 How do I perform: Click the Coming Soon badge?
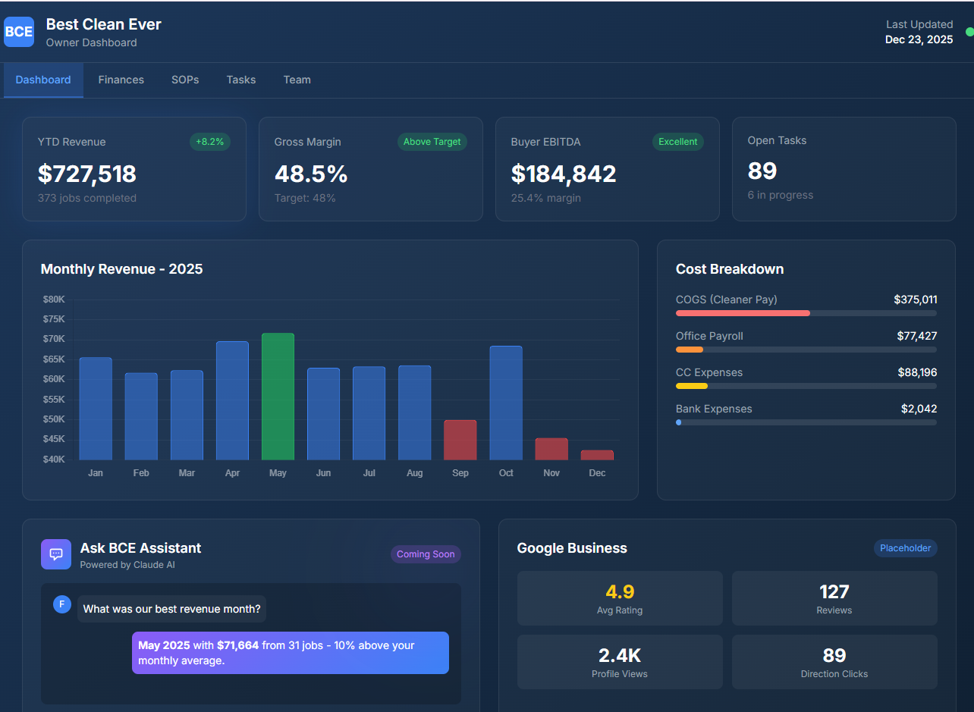click(426, 554)
